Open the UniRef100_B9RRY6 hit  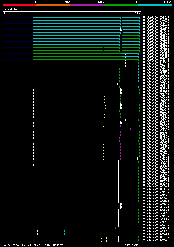(156, 30)
